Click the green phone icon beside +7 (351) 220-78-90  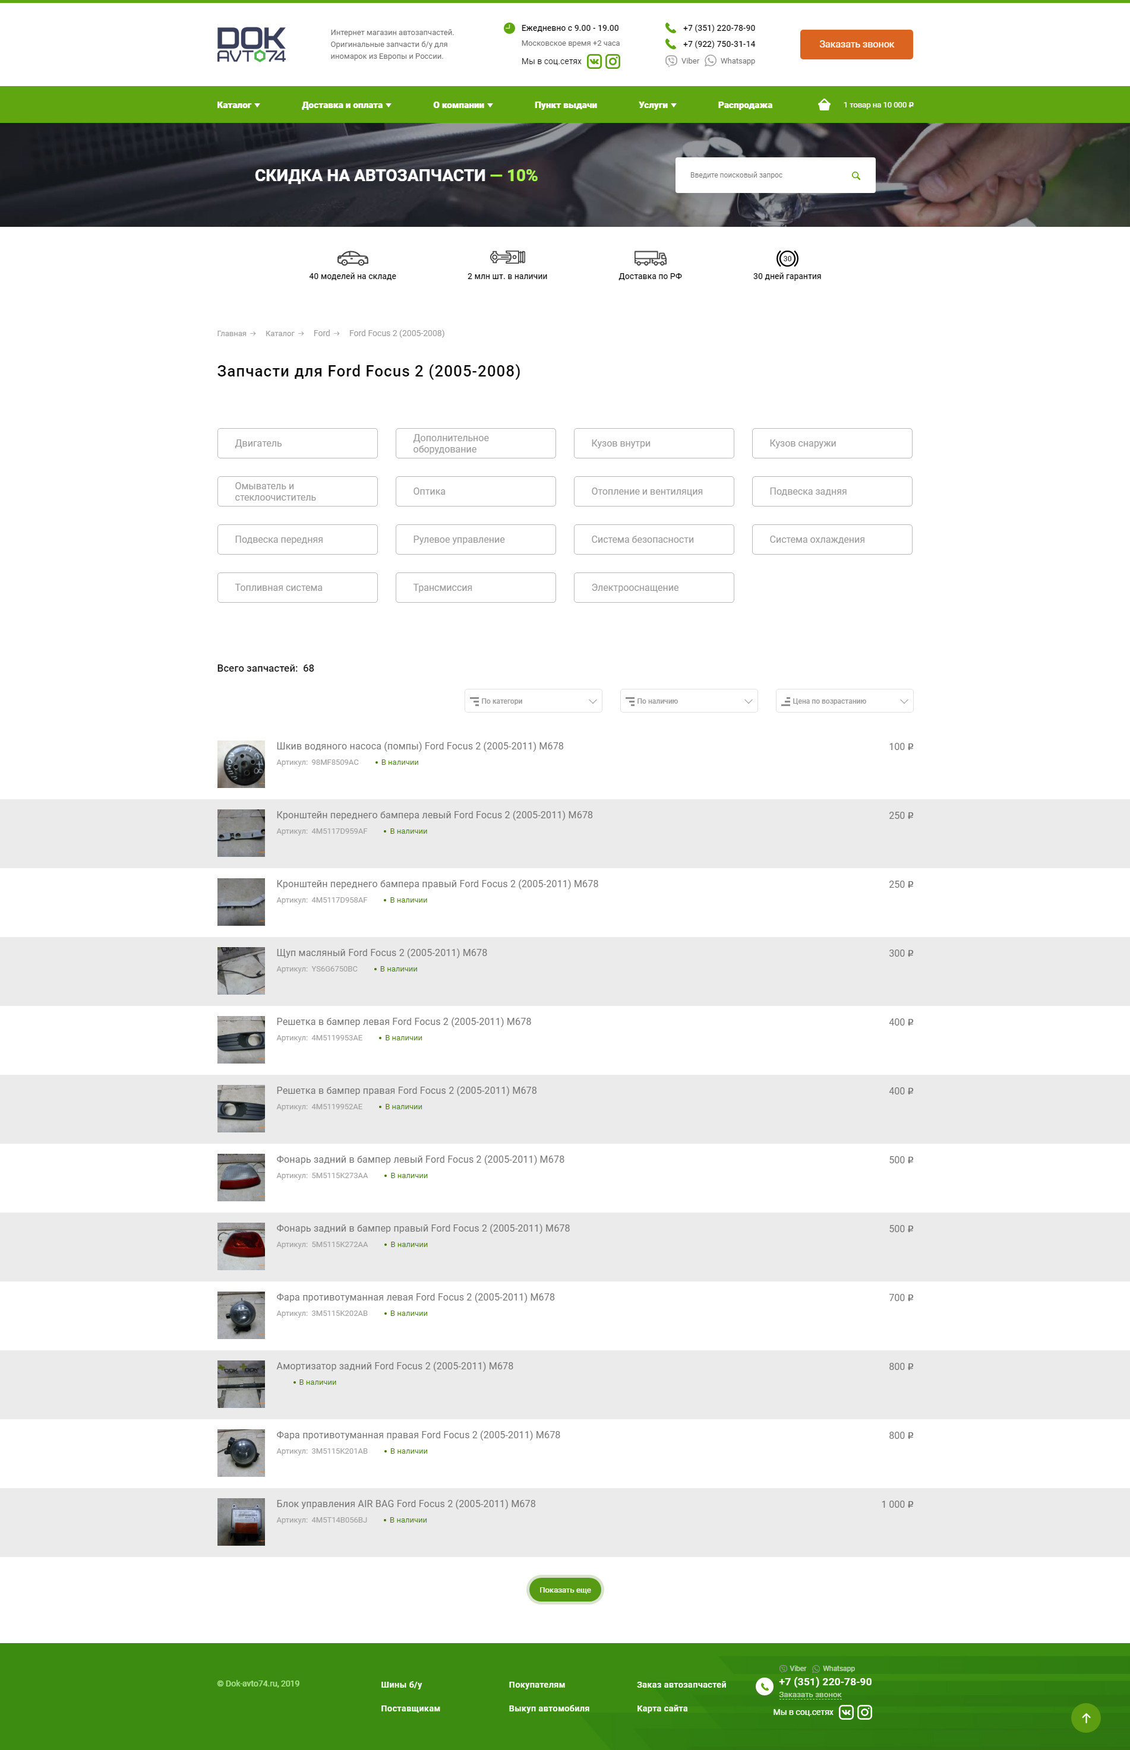671,28
